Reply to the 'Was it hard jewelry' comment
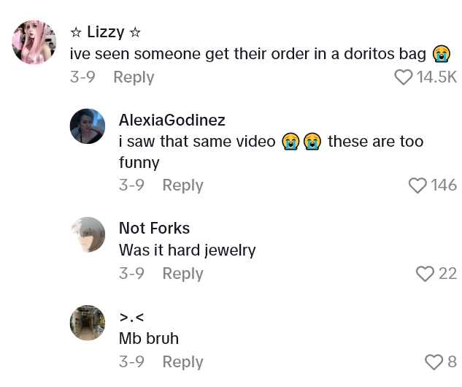Image resolution: width=462 pixels, height=387 pixels. click(182, 274)
